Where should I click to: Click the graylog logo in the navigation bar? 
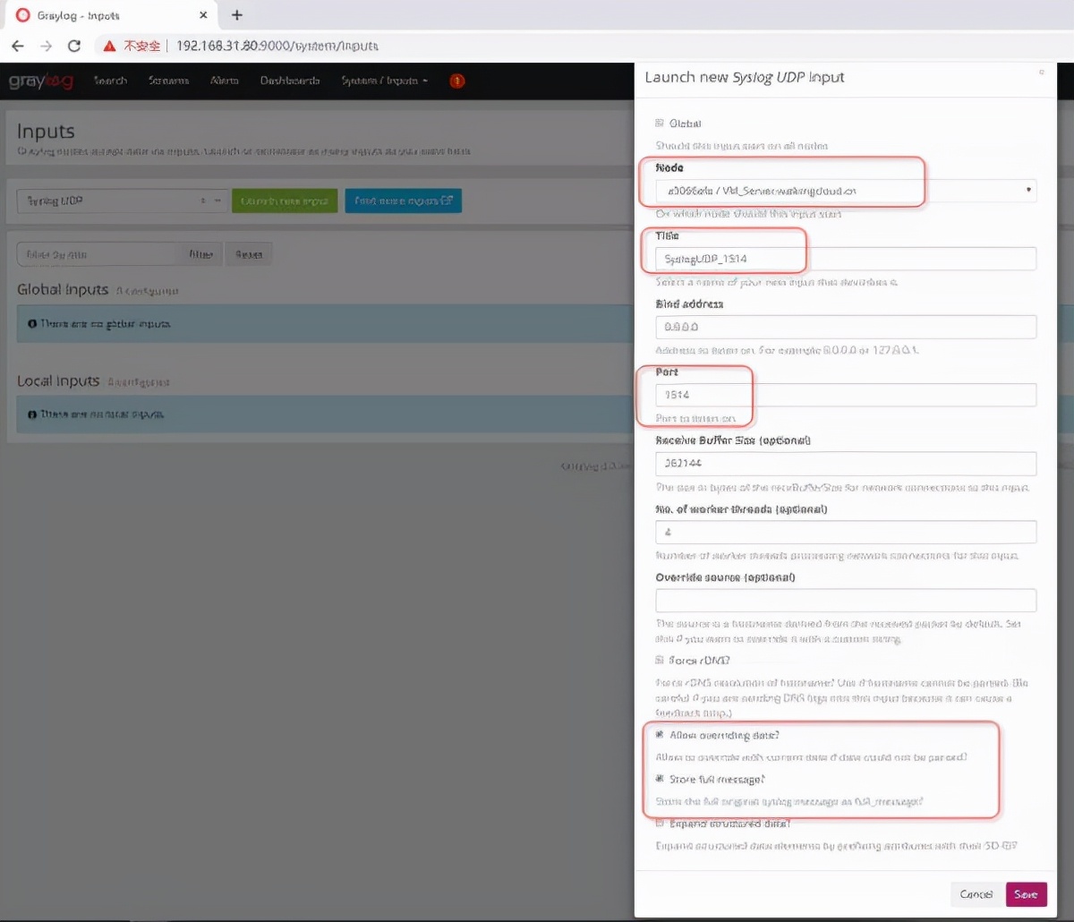pos(40,81)
